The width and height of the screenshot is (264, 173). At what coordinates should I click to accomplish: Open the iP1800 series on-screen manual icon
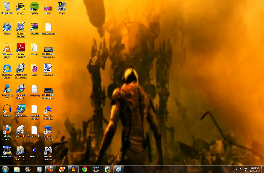point(21,71)
